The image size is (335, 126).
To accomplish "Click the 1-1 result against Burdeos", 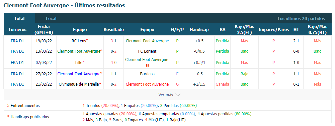I will (x=113, y=74).
